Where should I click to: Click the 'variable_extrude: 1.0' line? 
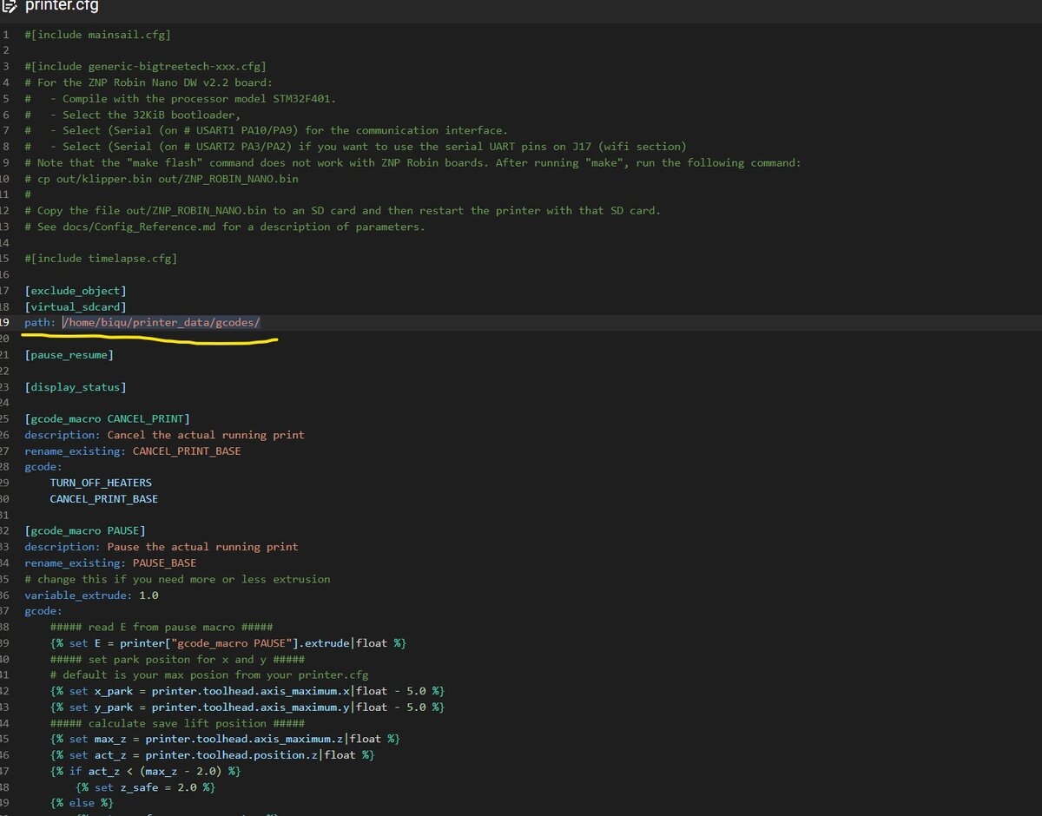point(91,596)
